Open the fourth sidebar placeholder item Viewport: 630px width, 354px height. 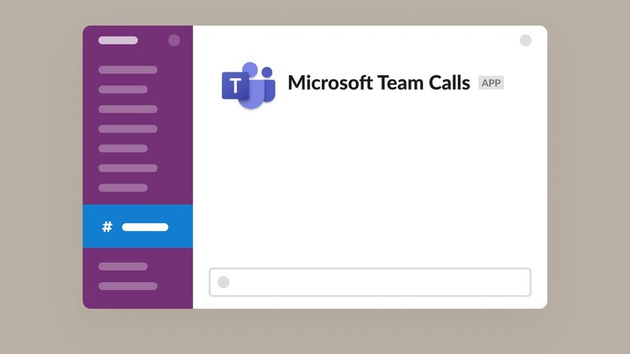point(128,129)
